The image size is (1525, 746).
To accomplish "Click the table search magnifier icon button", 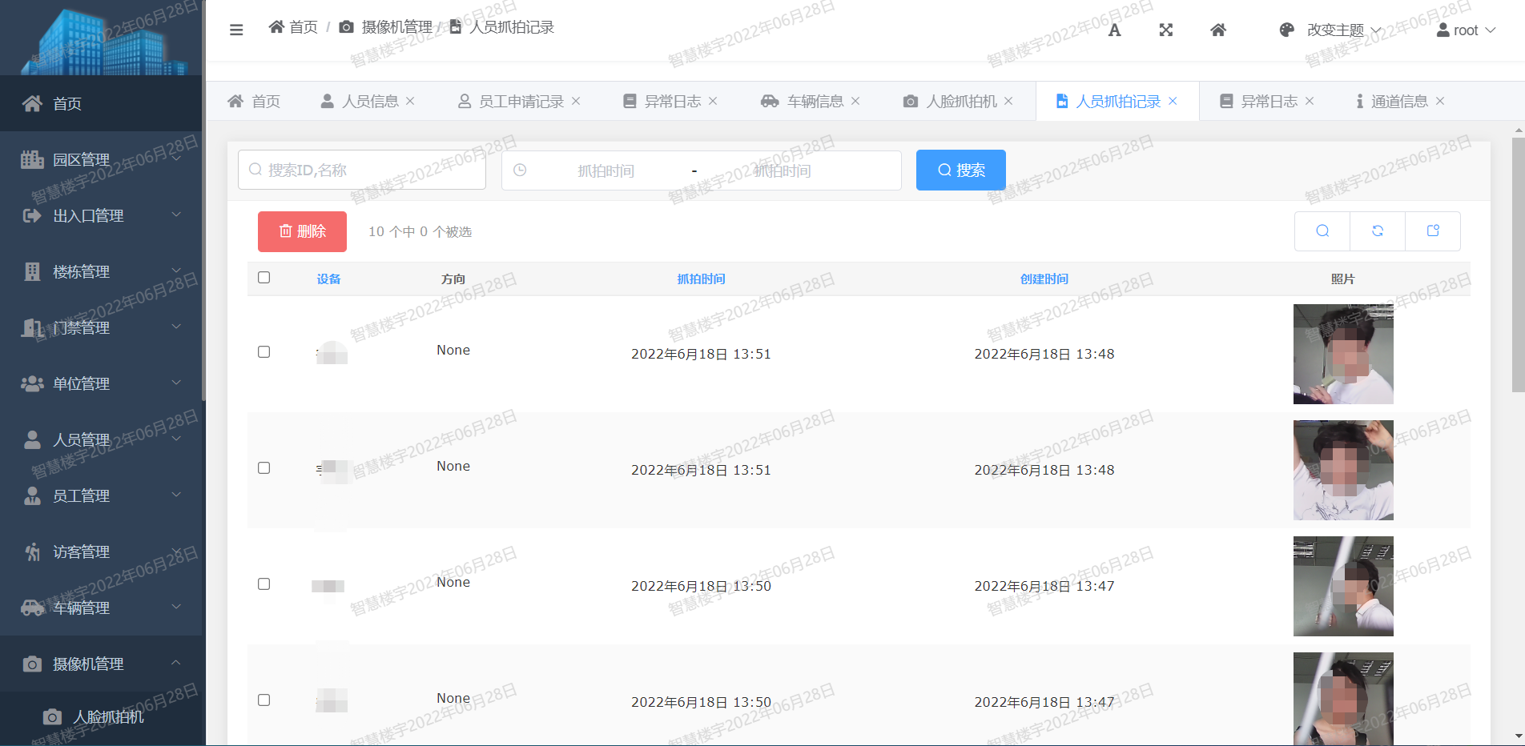I will (1322, 231).
